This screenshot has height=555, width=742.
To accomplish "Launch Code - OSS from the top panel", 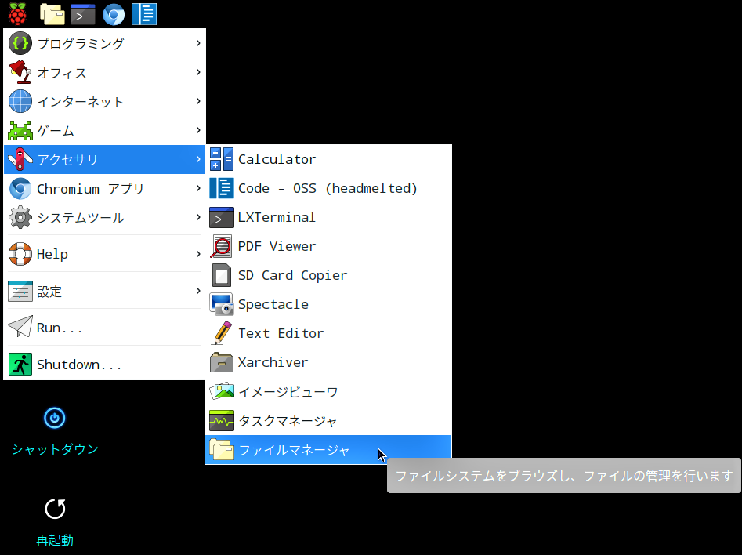I will [144, 14].
